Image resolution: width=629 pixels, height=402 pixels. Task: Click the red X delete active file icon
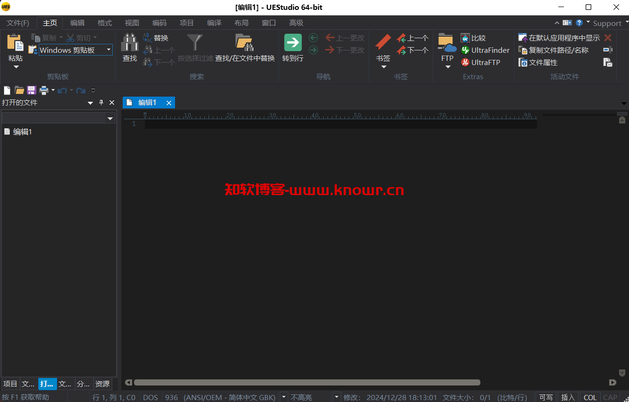coord(608,38)
